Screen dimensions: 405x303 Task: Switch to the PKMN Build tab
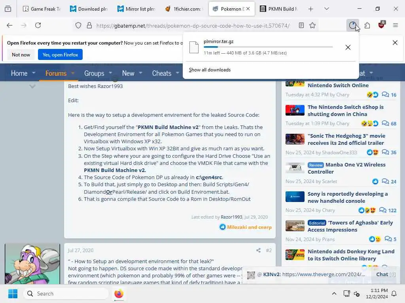tap(279, 9)
